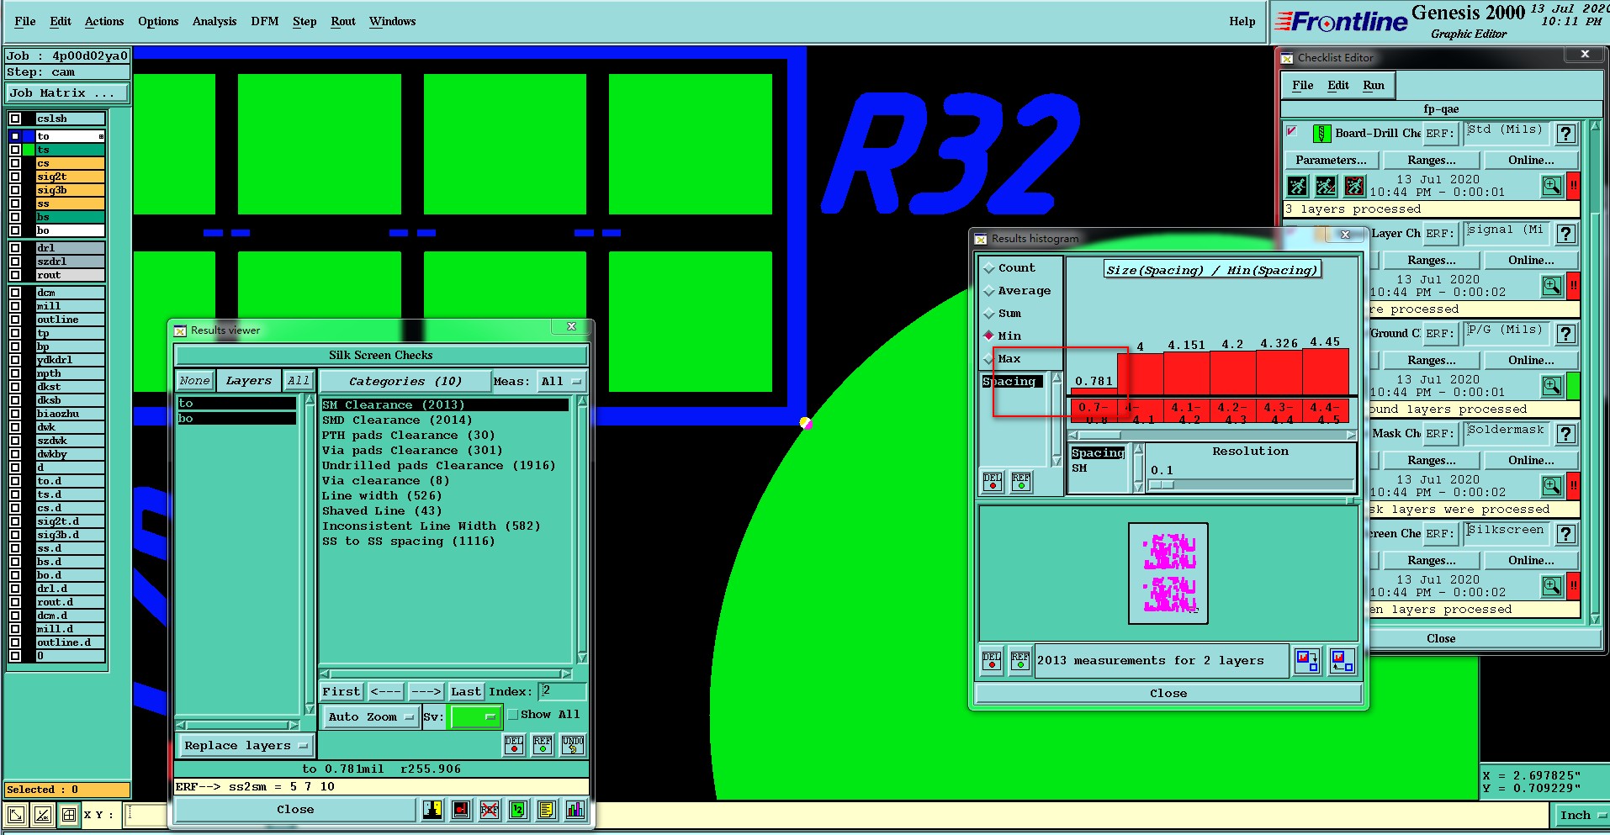Click second run-check icon in Board-Drill section
The height and width of the screenshot is (835, 1610).
coord(1327,185)
